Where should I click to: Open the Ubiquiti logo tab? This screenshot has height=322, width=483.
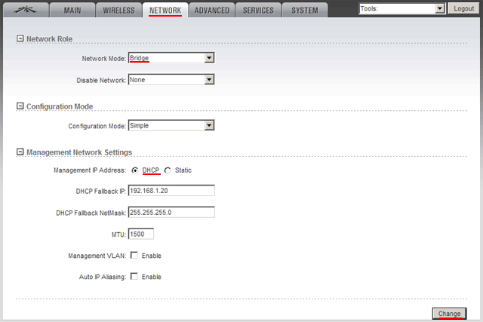point(26,10)
